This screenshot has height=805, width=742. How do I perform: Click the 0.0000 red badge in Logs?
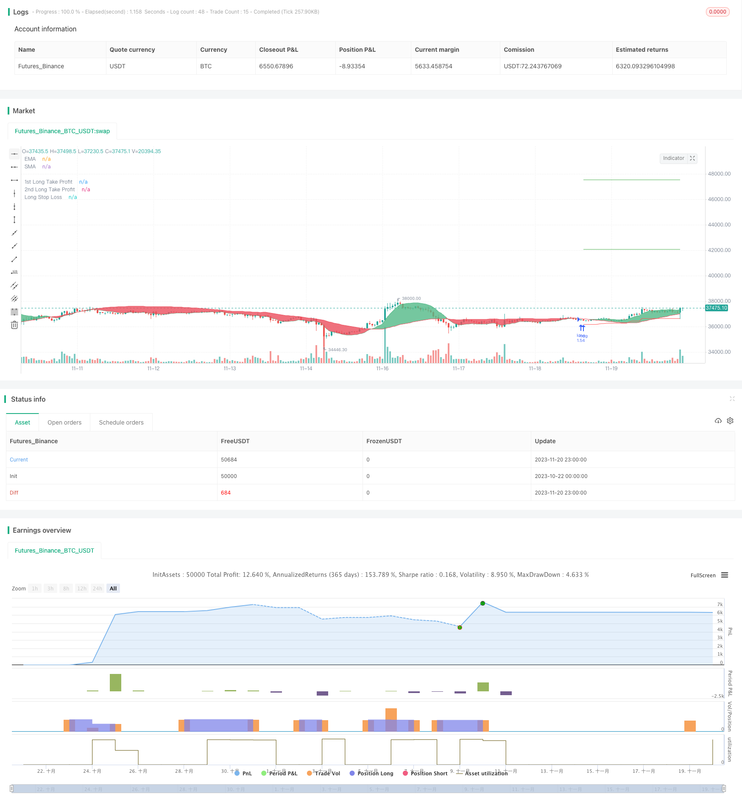coord(717,12)
